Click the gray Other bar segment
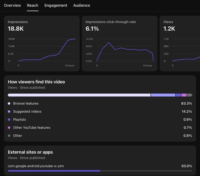This screenshot has height=176, width=200. point(190,95)
